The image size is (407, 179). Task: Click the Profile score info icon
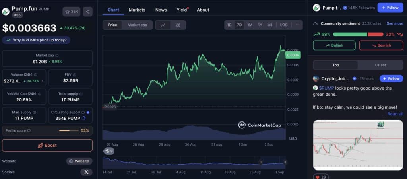click(x=29, y=131)
